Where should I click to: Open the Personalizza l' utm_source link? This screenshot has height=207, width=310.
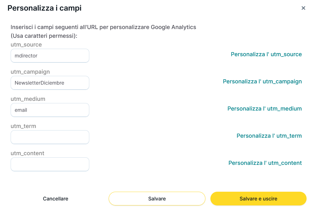(266, 54)
